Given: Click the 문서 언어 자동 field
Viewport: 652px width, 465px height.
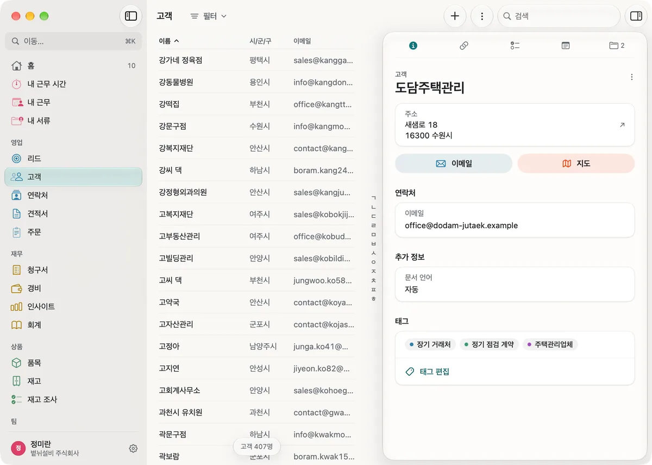Looking at the screenshot, I should coord(515,284).
